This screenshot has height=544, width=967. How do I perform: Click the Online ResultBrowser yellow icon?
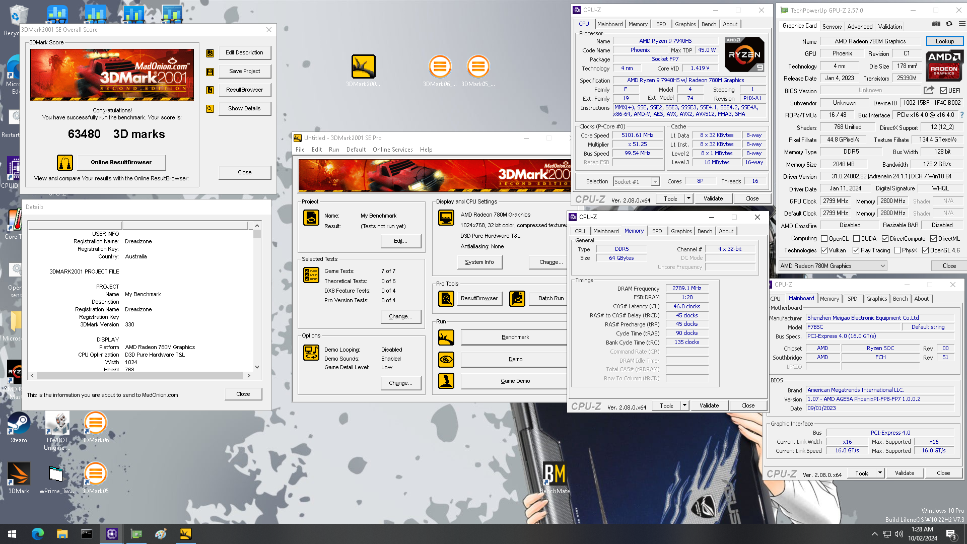(x=65, y=163)
